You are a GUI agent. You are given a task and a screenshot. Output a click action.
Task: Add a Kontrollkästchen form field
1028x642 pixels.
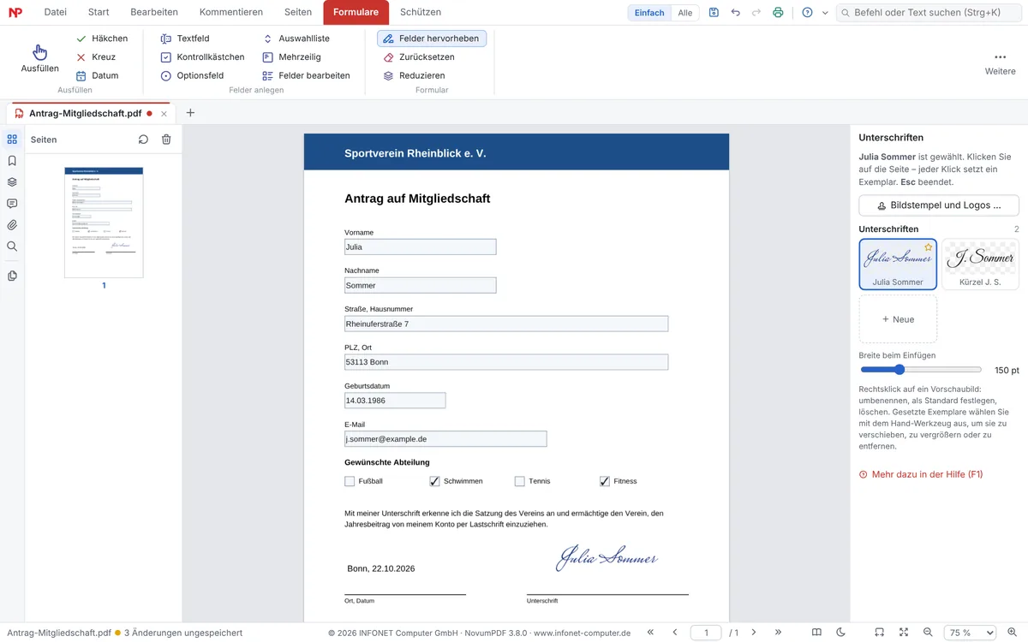203,57
